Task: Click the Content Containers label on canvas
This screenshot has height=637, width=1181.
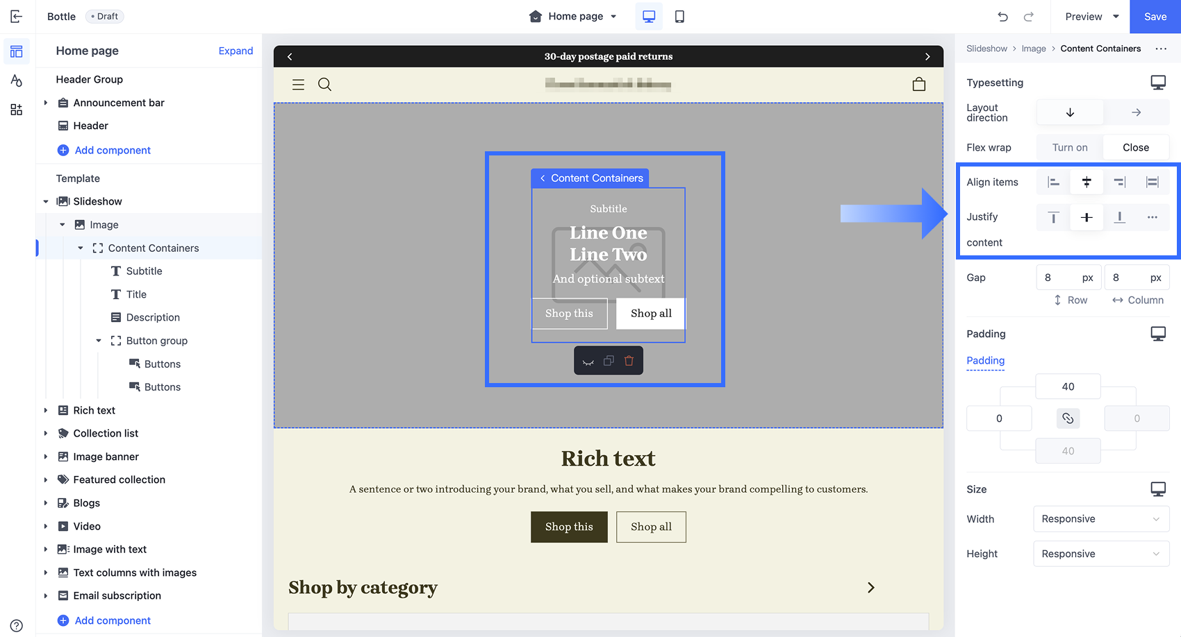Action: (x=590, y=178)
